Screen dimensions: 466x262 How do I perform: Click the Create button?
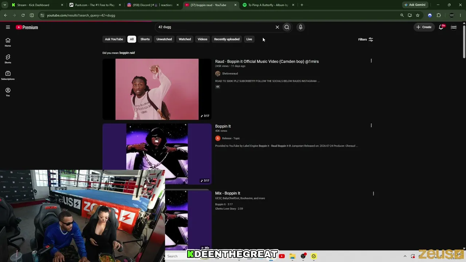click(x=424, y=27)
